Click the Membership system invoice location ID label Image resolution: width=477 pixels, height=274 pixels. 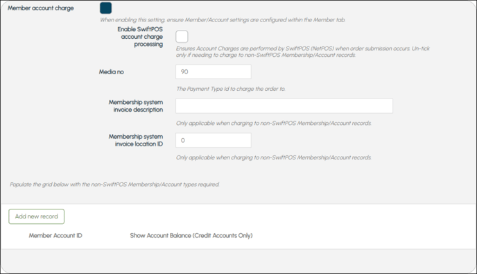click(x=136, y=140)
